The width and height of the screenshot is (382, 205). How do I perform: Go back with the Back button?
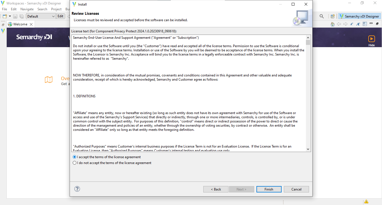click(x=216, y=189)
